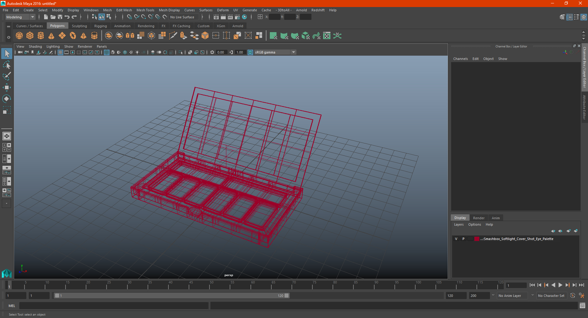
Task: Open the Mesh Tools menu
Action: (145, 10)
